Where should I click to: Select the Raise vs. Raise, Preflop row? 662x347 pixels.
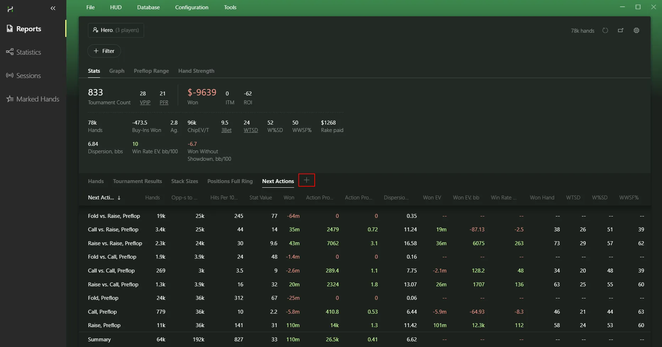tap(115, 243)
